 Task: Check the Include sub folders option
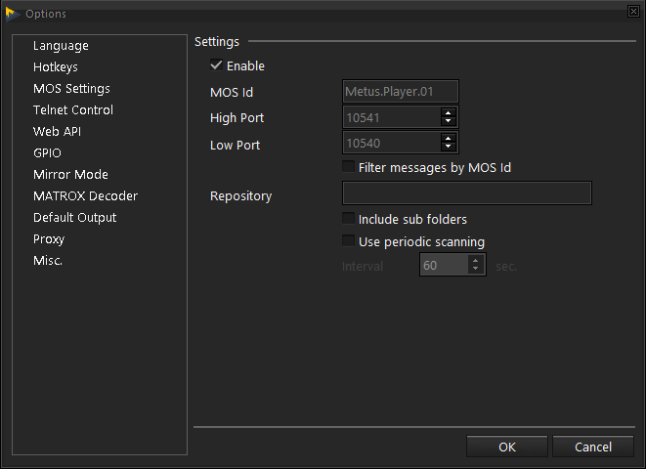tap(348, 219)
